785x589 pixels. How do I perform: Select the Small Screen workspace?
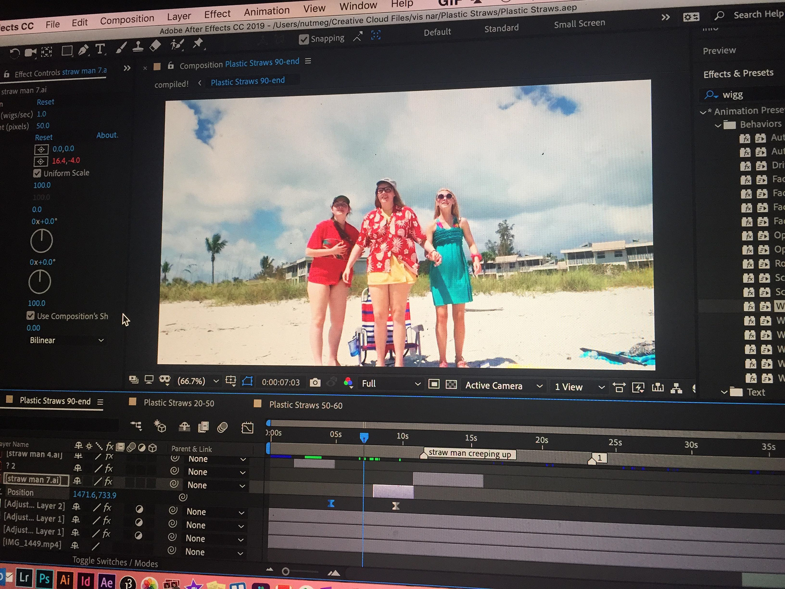point(579,24)
